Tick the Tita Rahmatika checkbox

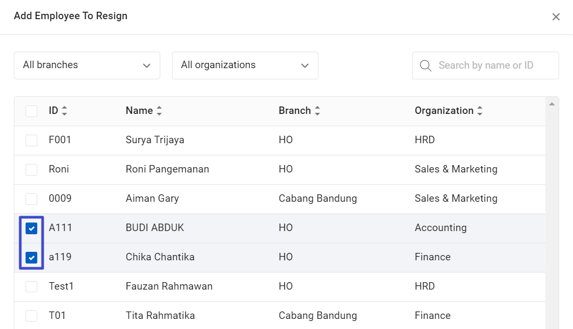(31, 316)
